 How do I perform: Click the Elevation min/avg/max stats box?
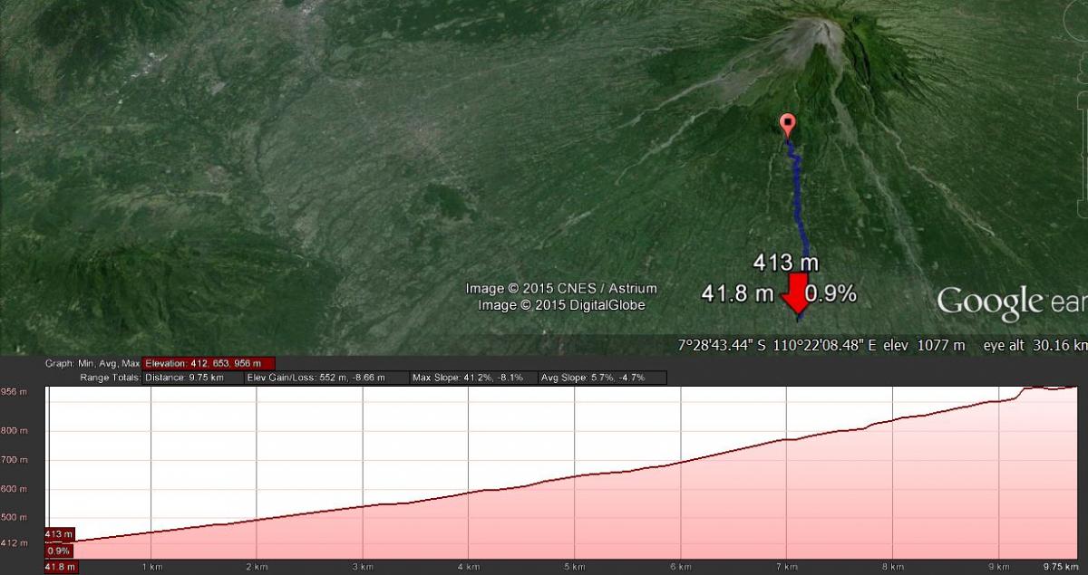tap(209, 363)
